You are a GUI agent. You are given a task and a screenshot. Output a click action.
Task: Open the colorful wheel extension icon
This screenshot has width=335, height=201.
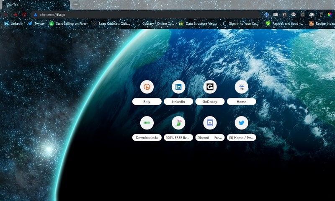(x=330, y=15)
